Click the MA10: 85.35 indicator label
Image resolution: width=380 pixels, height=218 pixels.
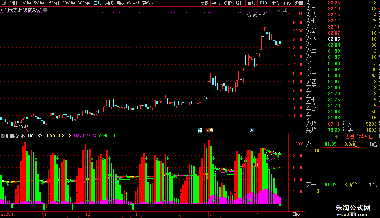click(x=61, y=136)
